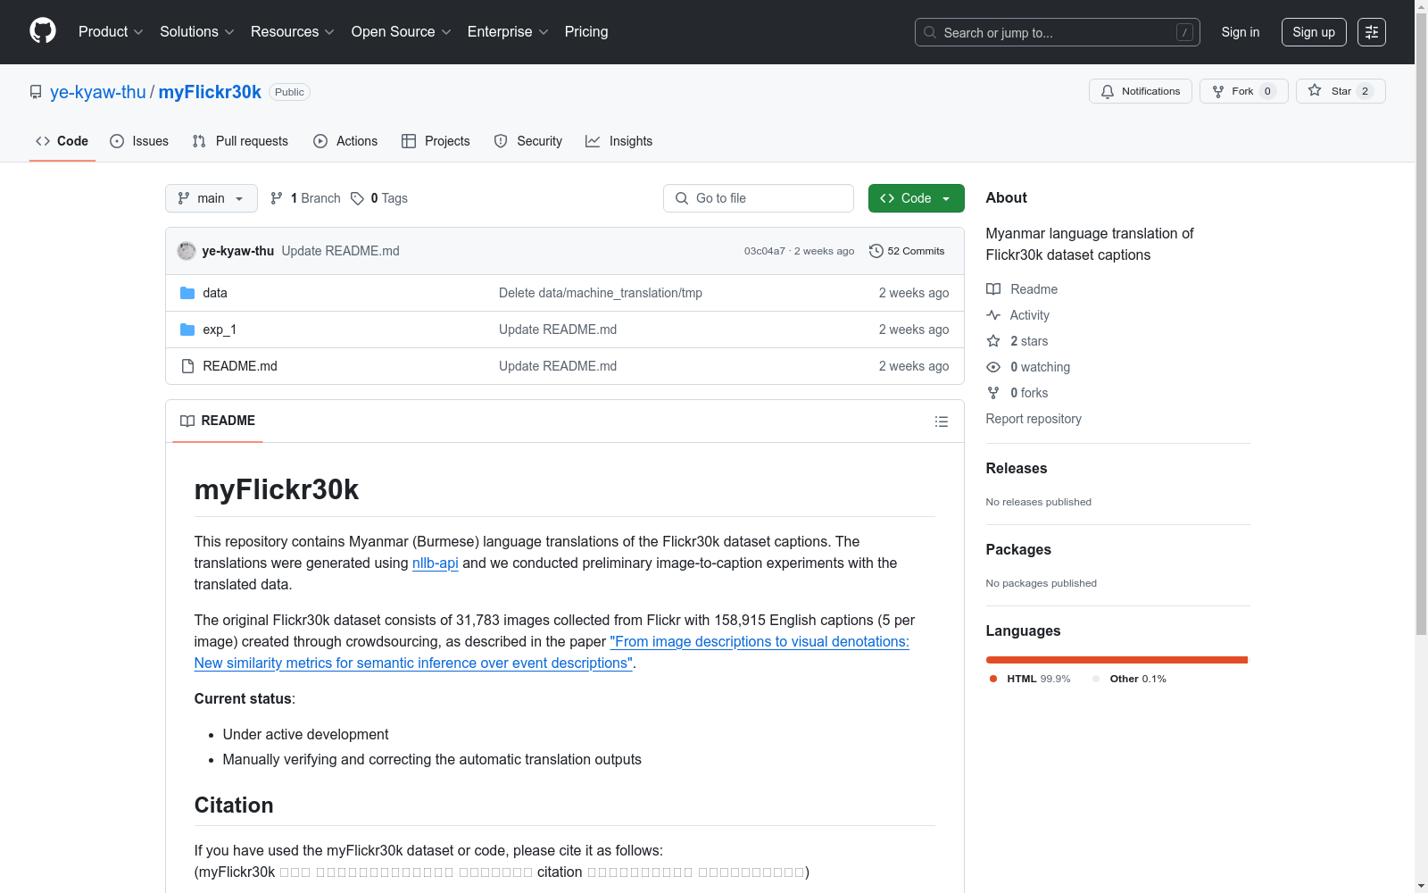Click the book icon in README tab header
Viewport: 1428px width, 893px height.
187,421
